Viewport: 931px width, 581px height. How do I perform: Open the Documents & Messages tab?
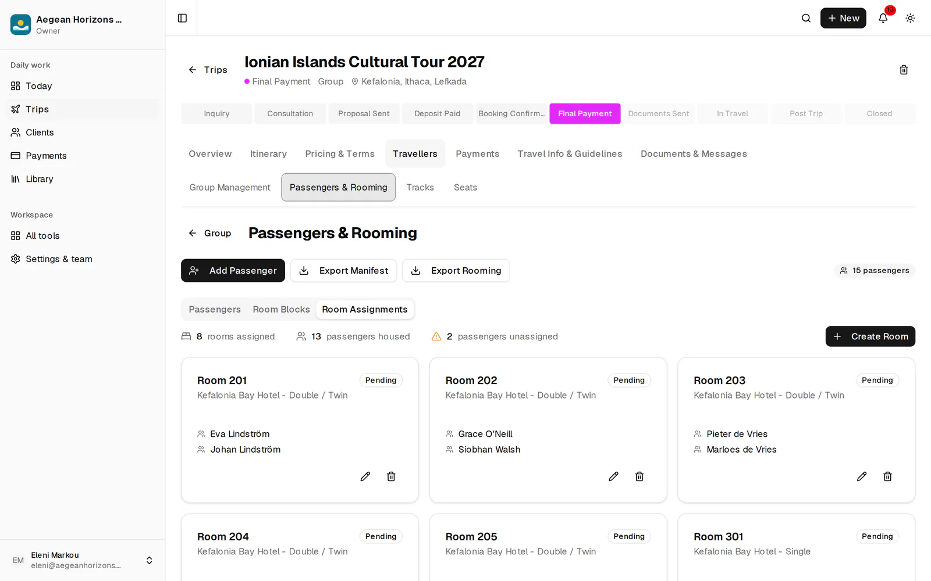coord(694,154)
